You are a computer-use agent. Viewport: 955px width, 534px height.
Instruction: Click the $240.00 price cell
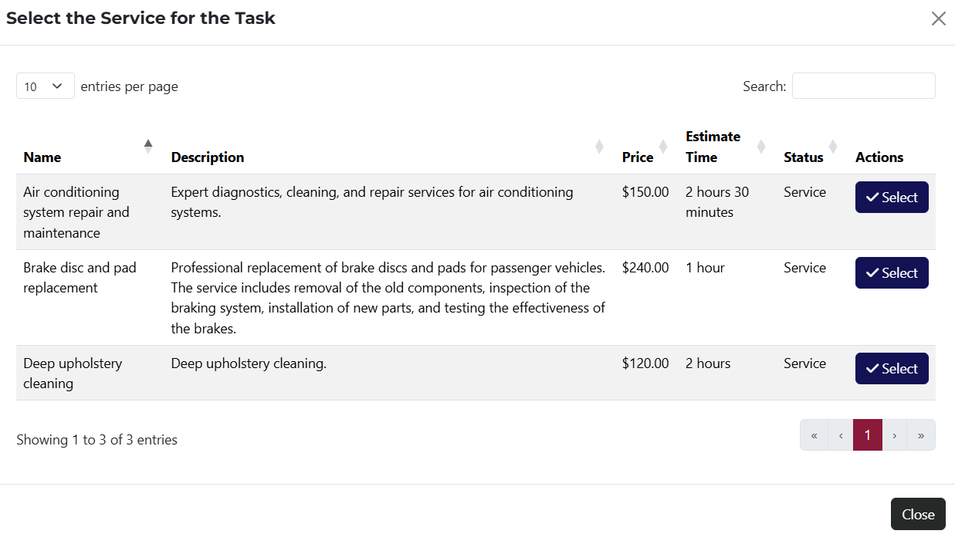click(x=645, y=268)
